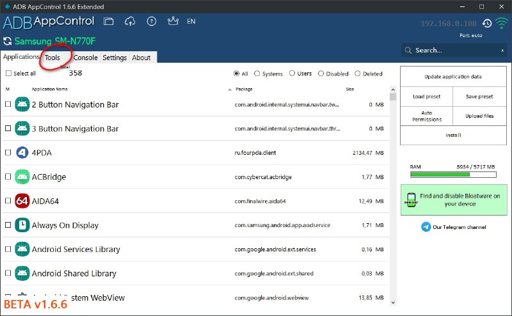The width and height of the screenshot is (512, 316).
Task: Check the 4PDA checkbox
Action: point(8,152)
